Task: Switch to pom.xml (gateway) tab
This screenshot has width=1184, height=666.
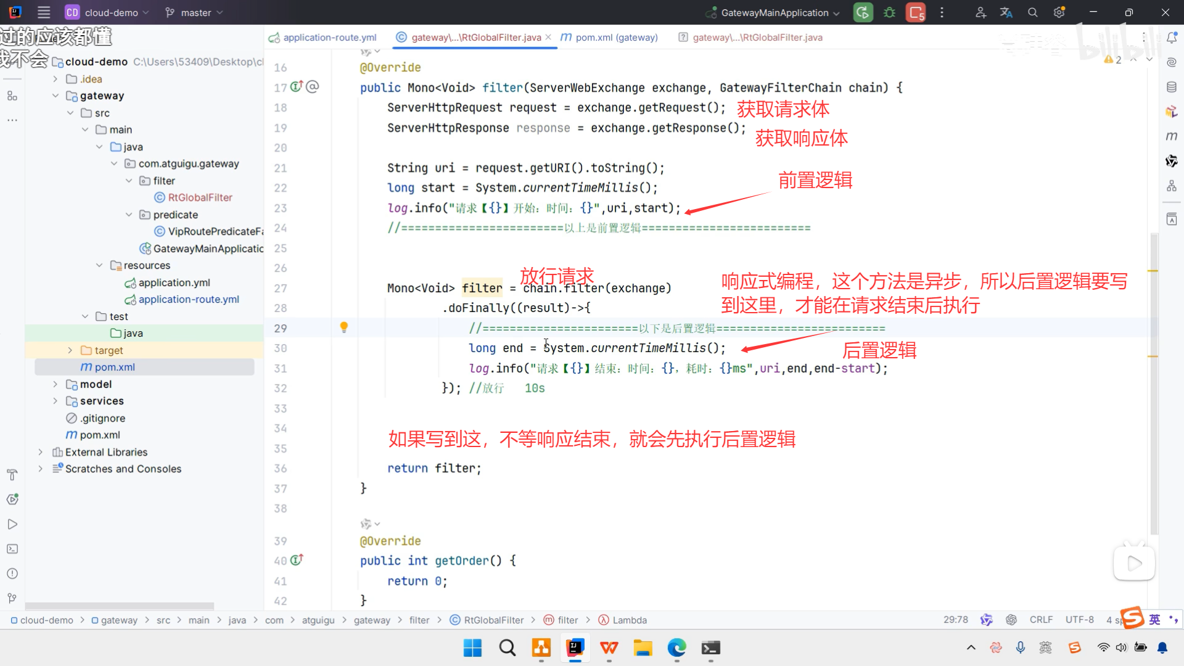Action: click(x=616, y=38)
